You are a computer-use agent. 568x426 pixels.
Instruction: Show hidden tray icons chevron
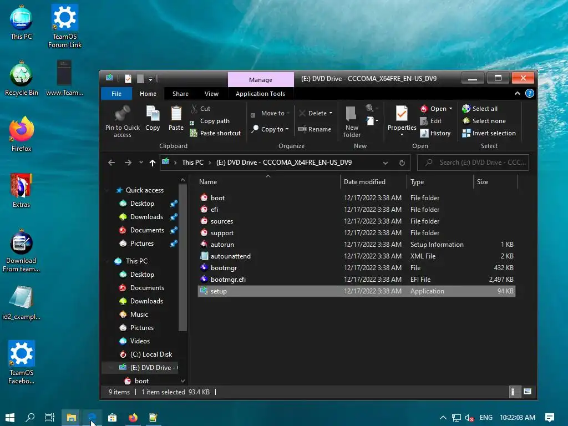(x=443, y=418)
